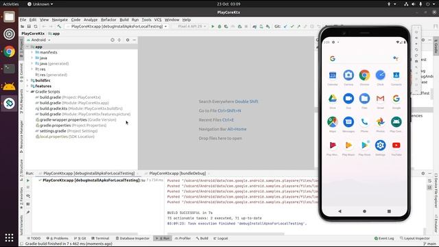The image size is (439, 247).
Task: Click Activities in the Ubuntu top bar
Action: 11,4
